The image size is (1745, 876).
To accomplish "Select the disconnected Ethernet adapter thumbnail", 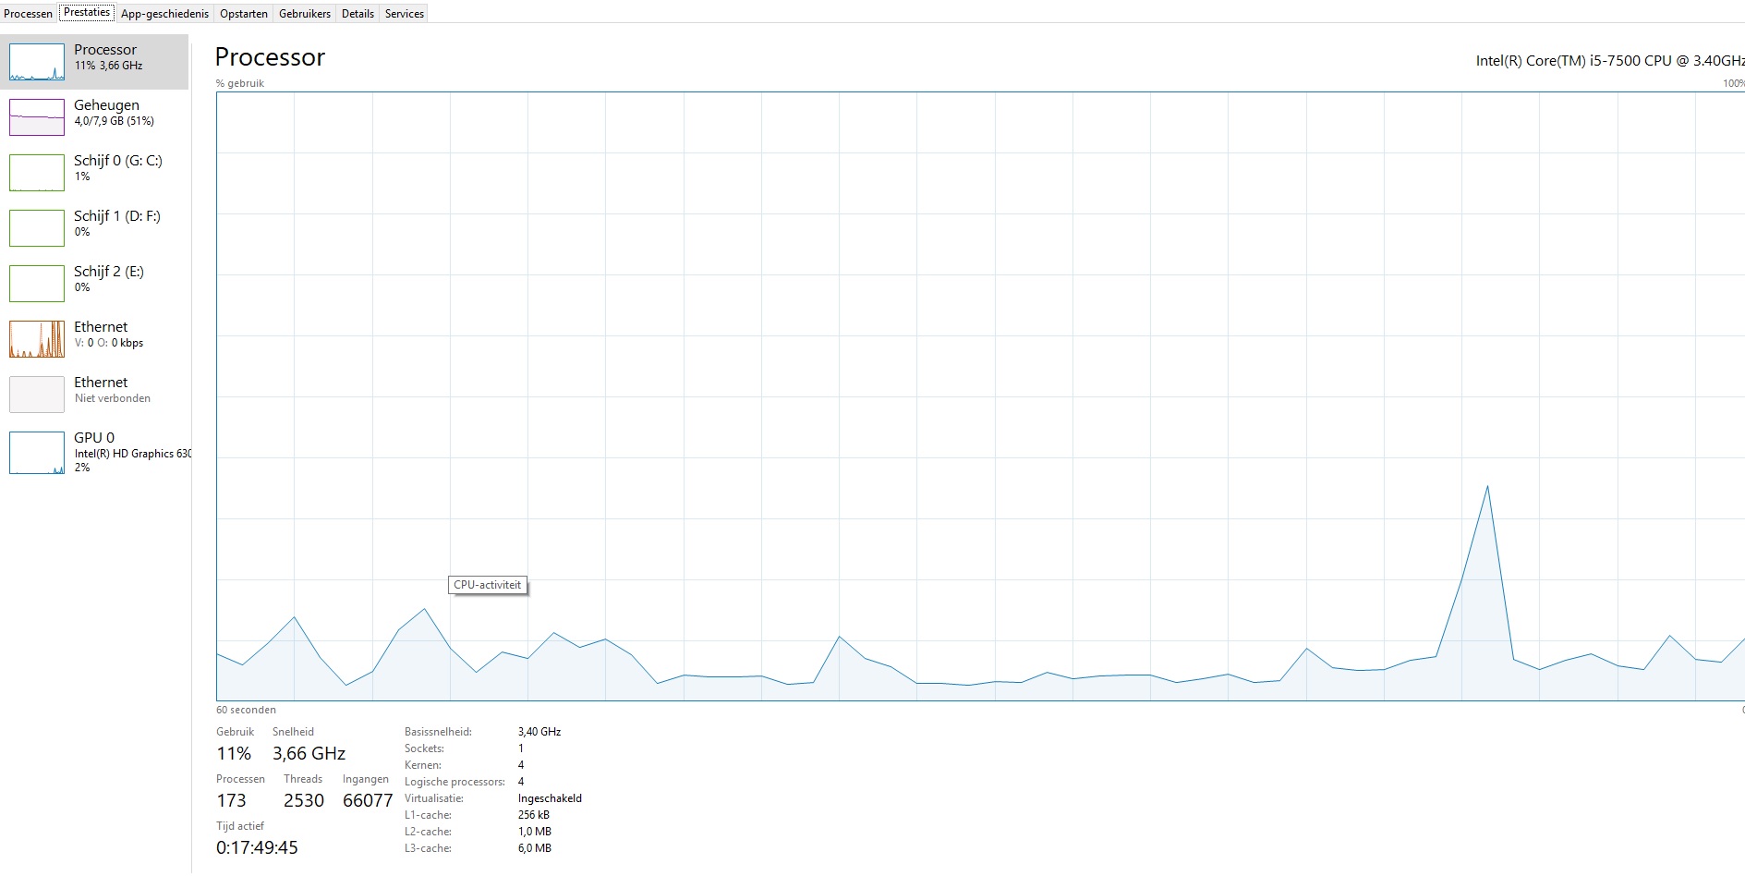I will 37,395.
